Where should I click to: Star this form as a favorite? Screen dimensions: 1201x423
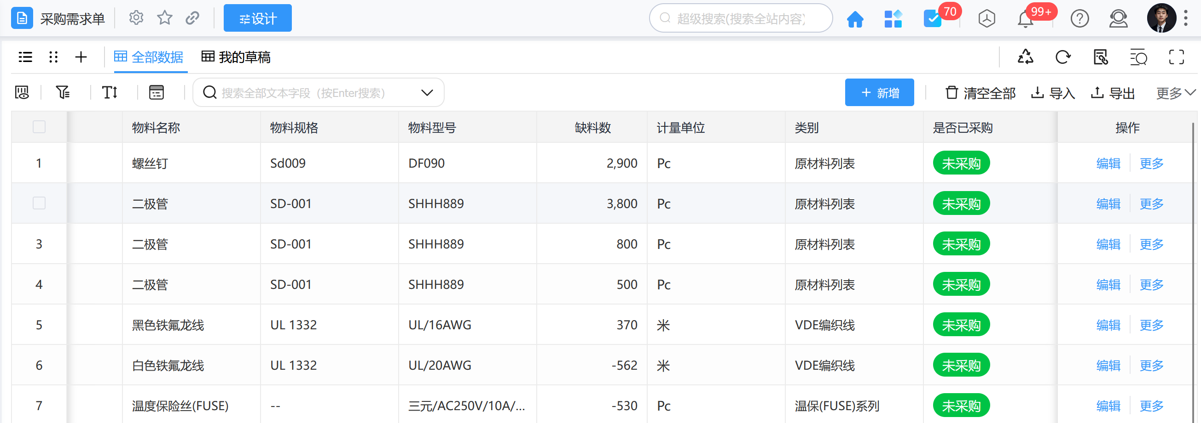[164, 18]
